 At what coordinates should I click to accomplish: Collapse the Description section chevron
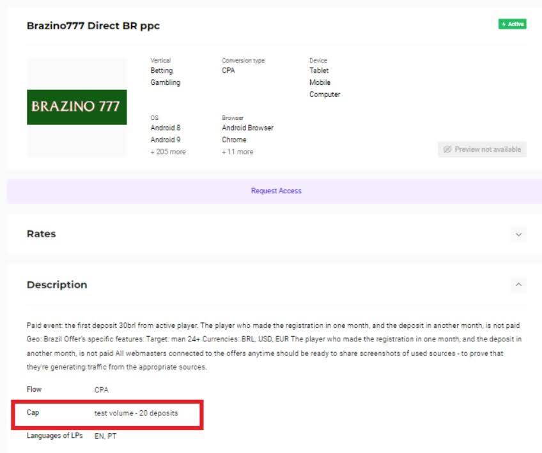pos(518,285)
